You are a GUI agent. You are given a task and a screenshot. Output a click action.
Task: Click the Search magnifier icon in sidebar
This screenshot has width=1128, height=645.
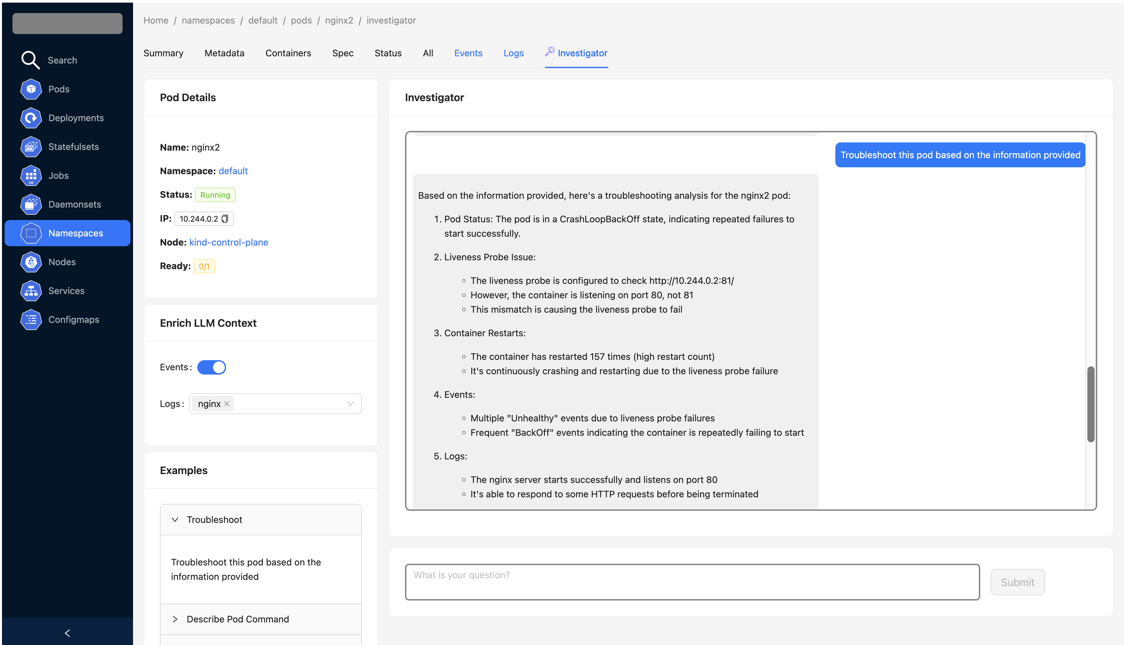coord(30,60)
